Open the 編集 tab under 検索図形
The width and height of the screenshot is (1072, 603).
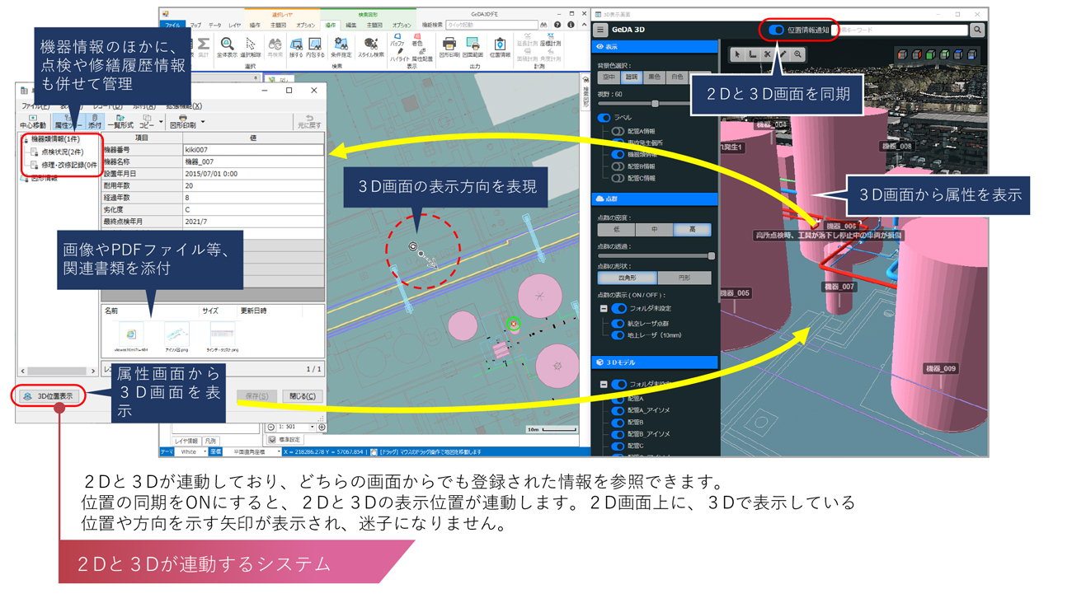(350, 26)
